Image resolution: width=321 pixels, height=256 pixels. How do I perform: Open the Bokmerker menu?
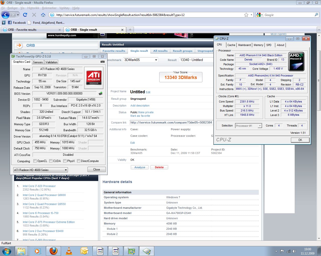coord(49,8)
